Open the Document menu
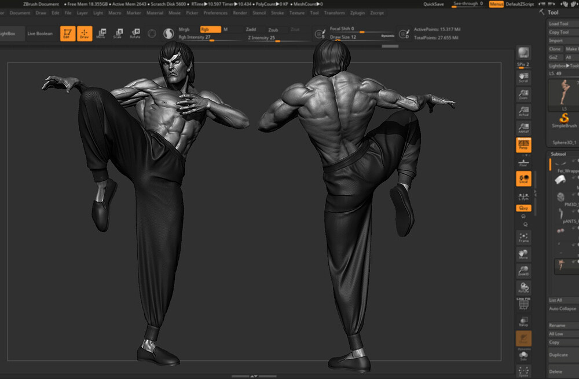The width and height of the screenshot is (579, 379). [x=20, y=13]
